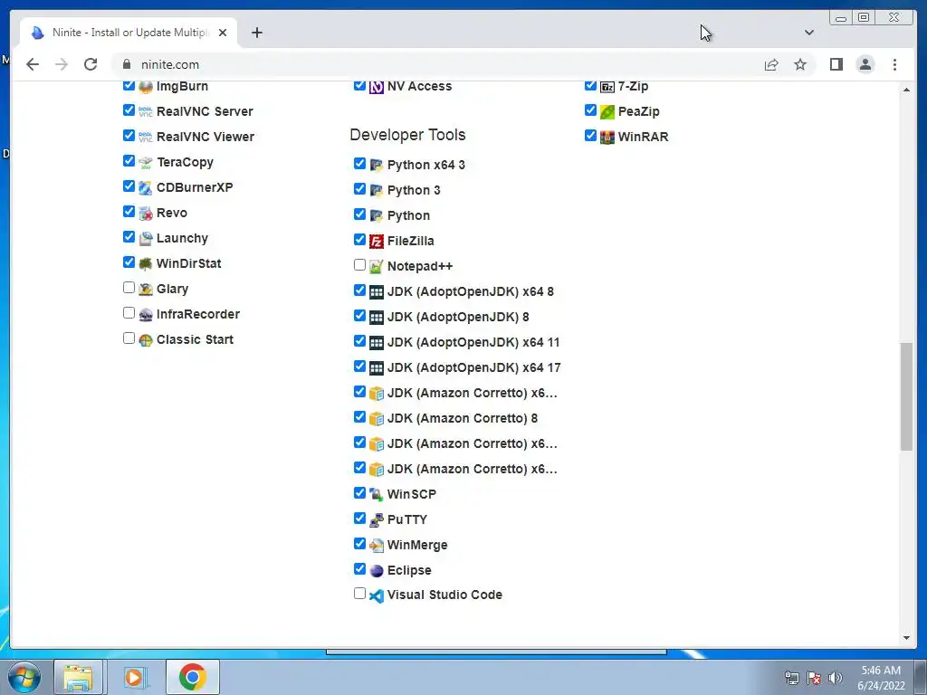Open Chrome's three-dot menu
Screen dimensions: 927x695
(x=894, y=64)
